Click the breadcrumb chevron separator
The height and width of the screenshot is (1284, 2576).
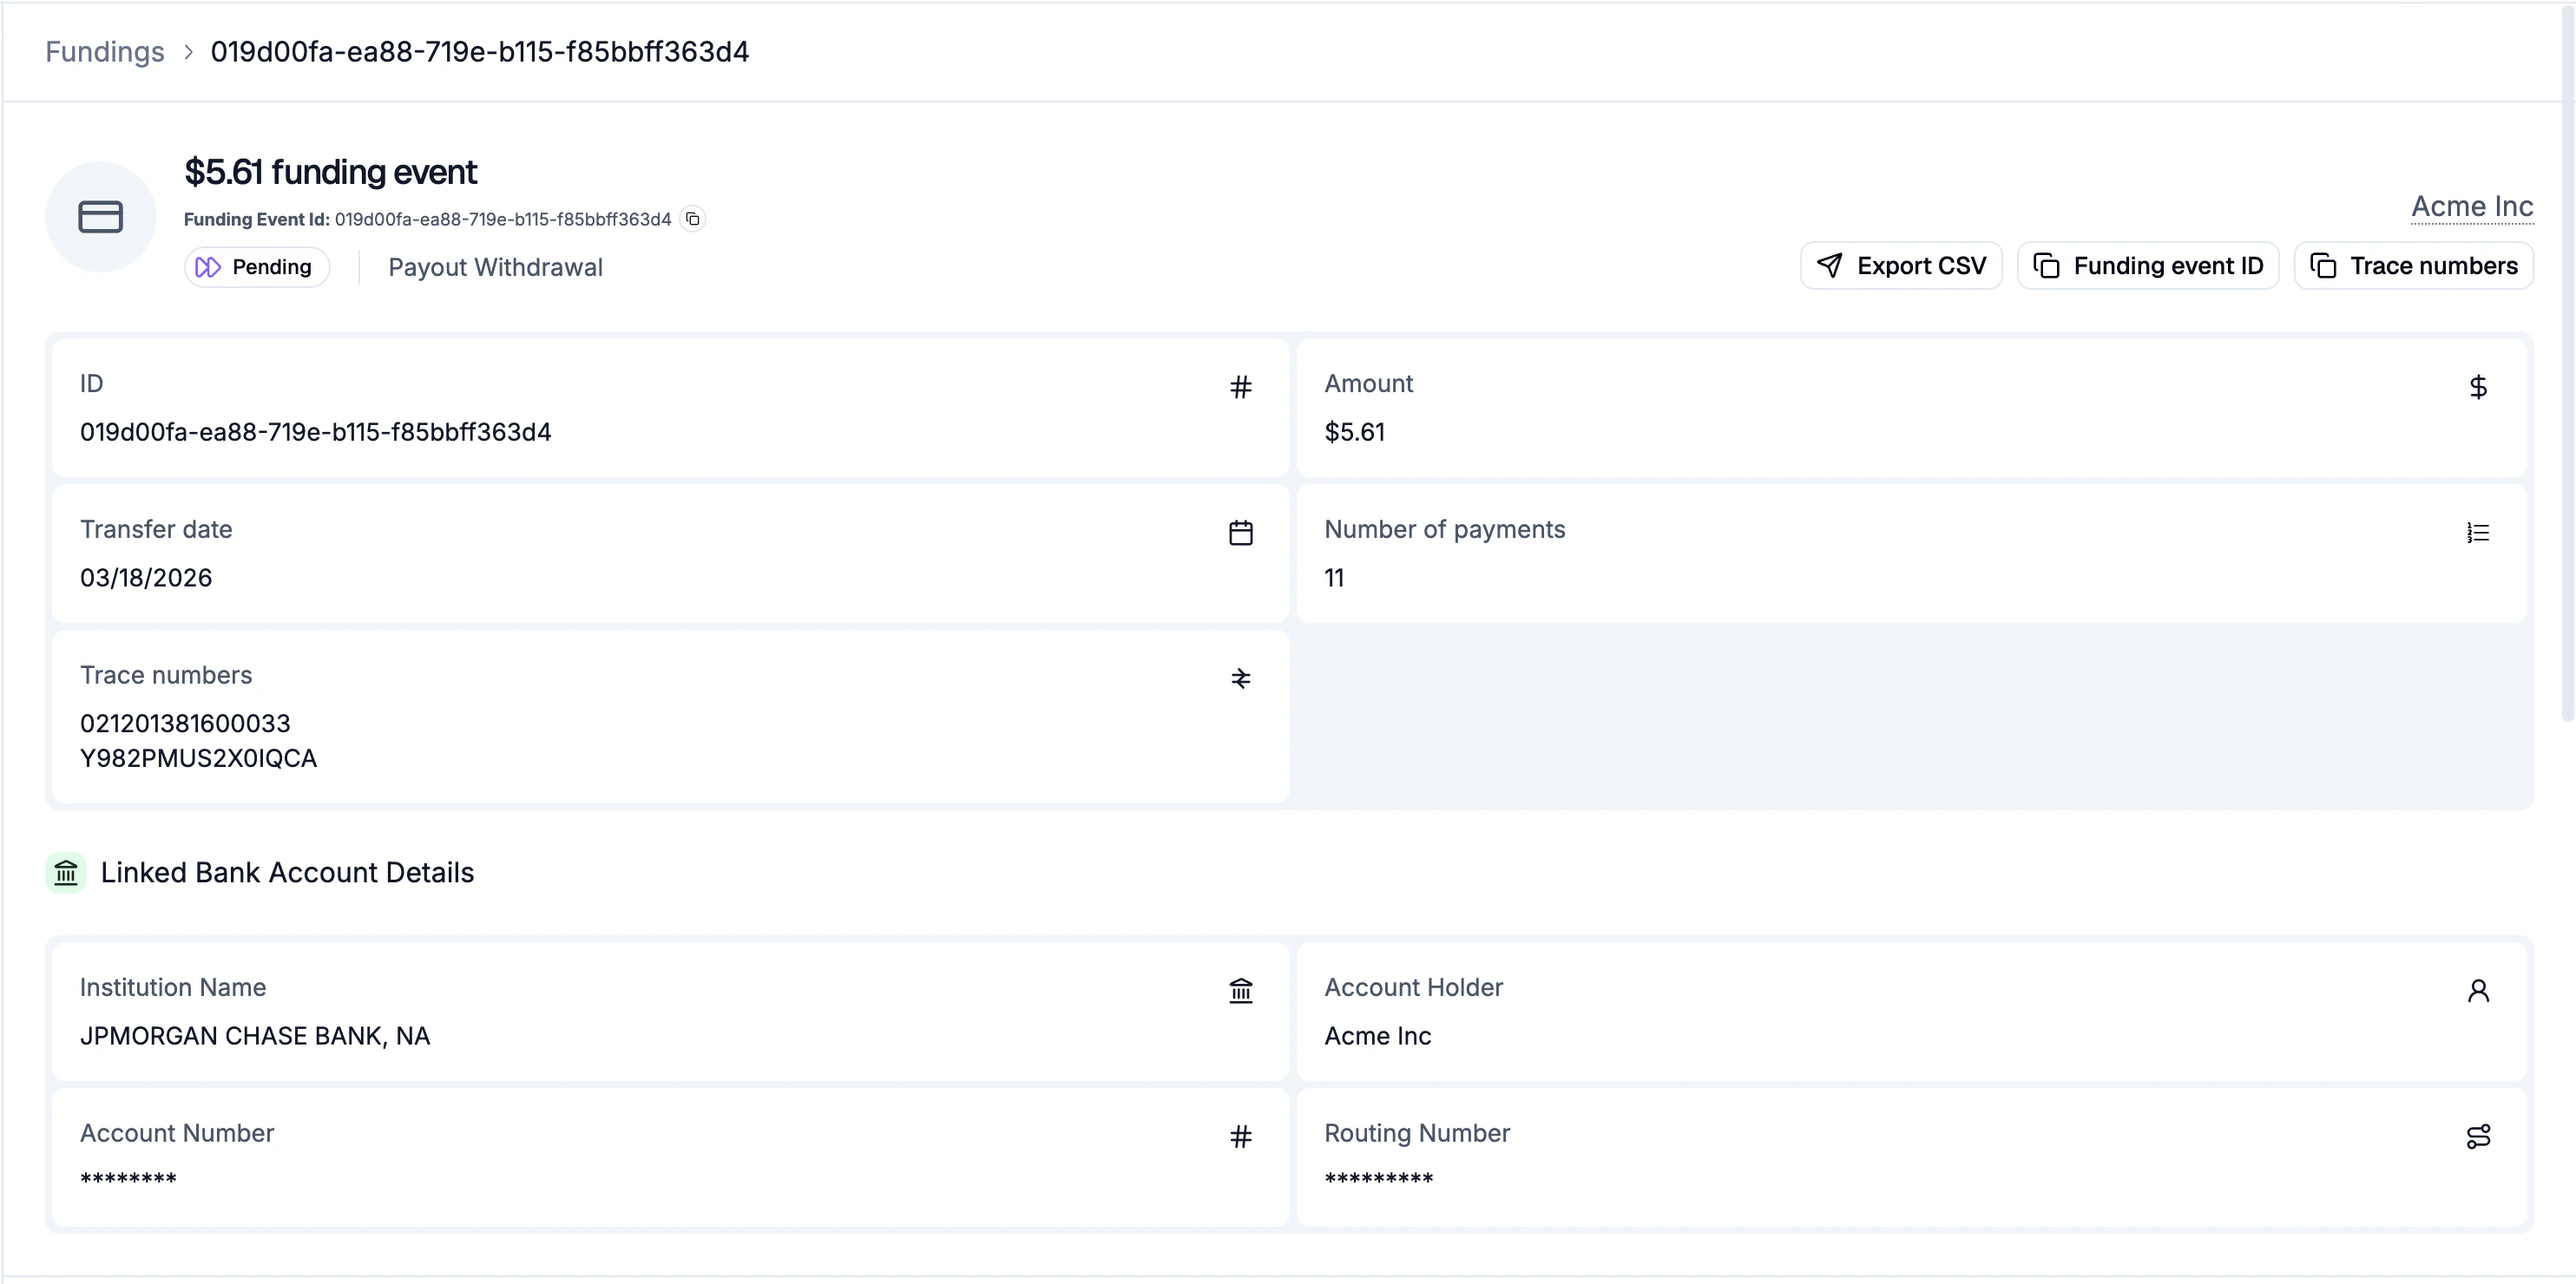[188, 52]
